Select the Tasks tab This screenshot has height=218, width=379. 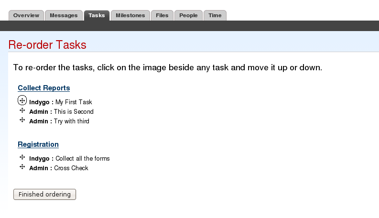tap(97, 15)
